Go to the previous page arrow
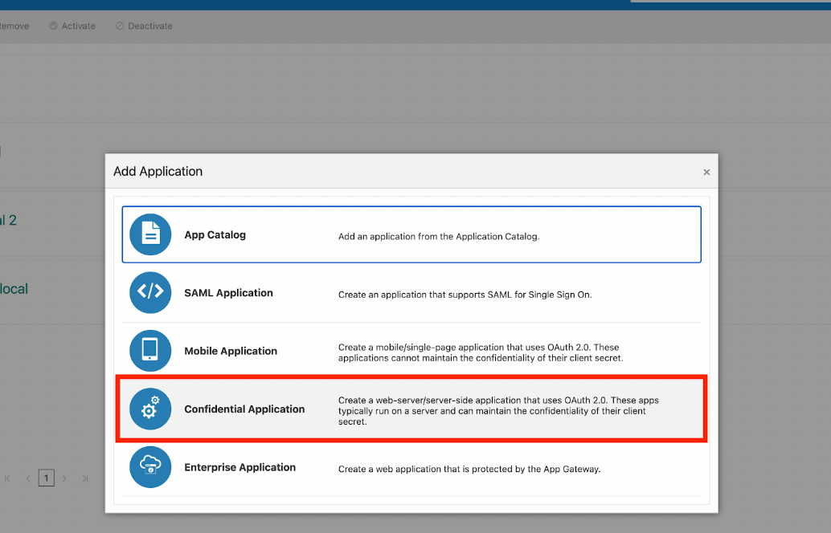This screenshot has width=831, height=533. (28, 478)
